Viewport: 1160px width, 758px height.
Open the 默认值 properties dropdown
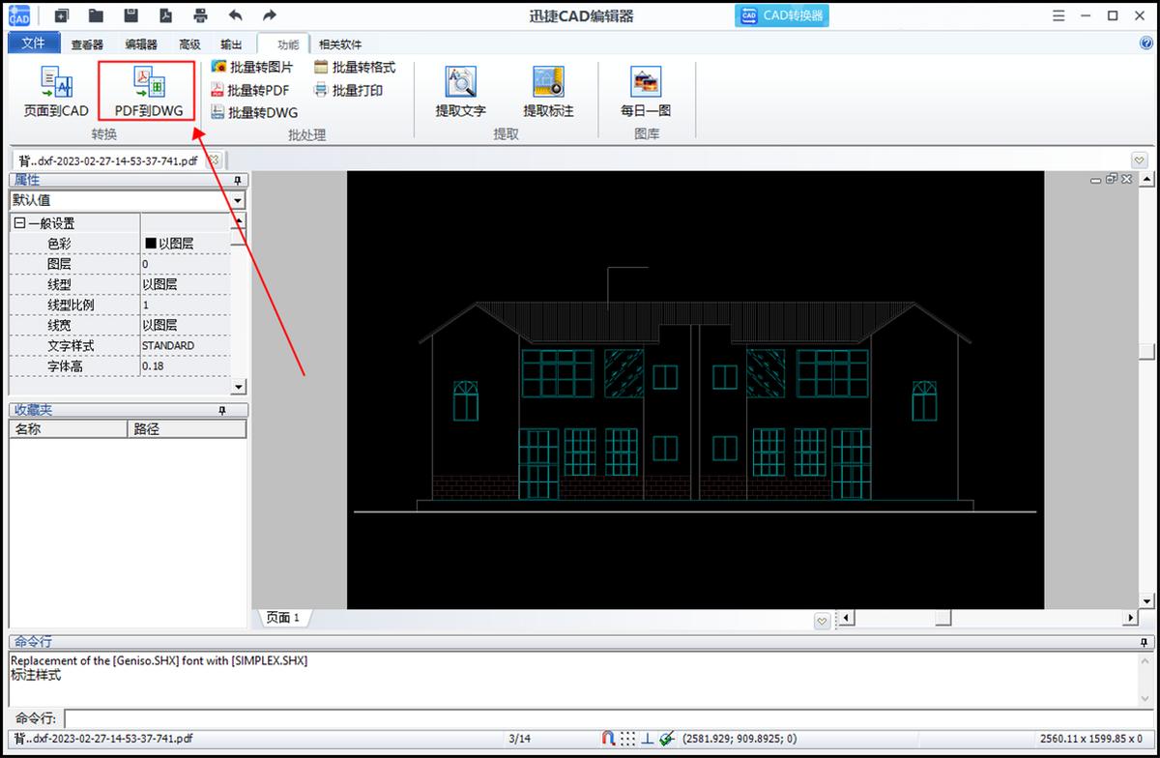236,200
